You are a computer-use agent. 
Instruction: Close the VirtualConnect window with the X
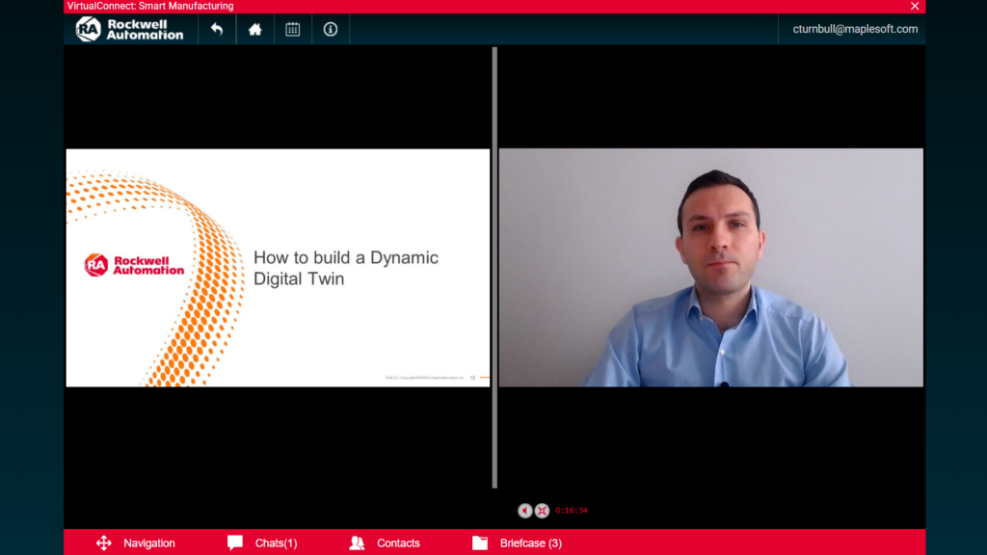[x=915, y=7]
